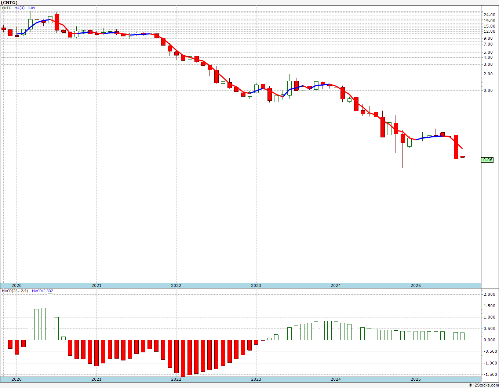Click the (CNTG) chart title
The height and width of the screenshot is (388, 499).
(9, 2)
